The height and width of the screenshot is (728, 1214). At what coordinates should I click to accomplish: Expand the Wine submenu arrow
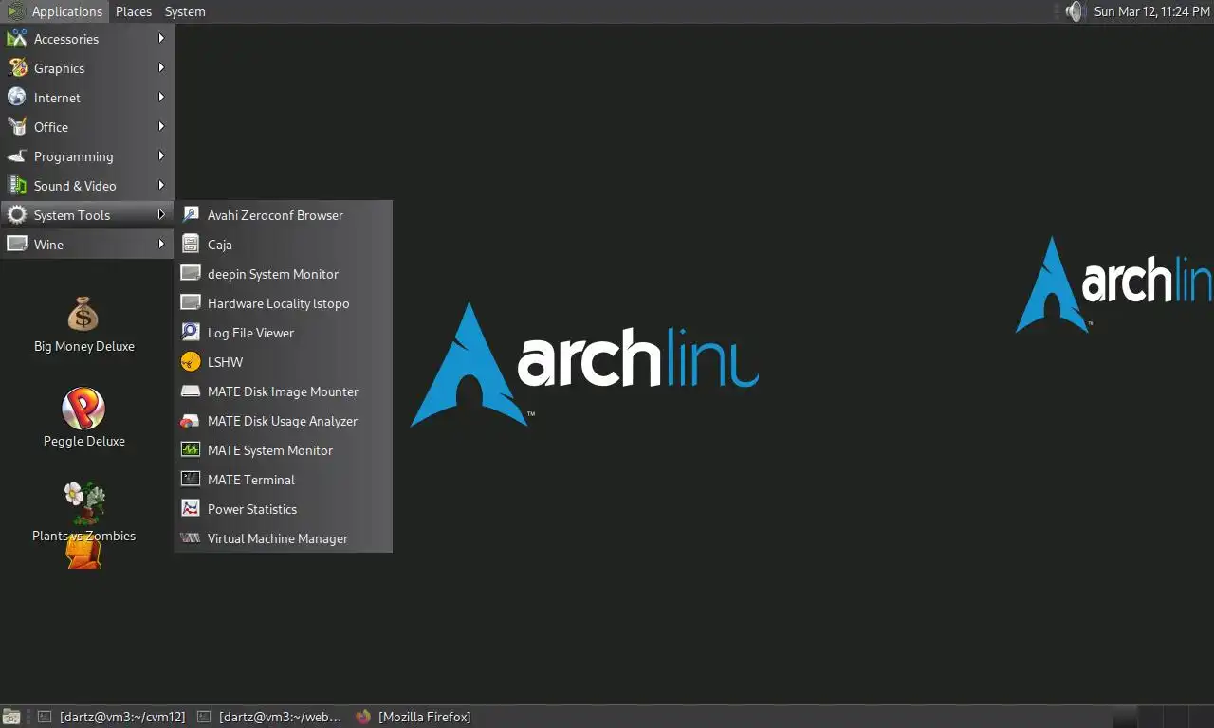161,245
